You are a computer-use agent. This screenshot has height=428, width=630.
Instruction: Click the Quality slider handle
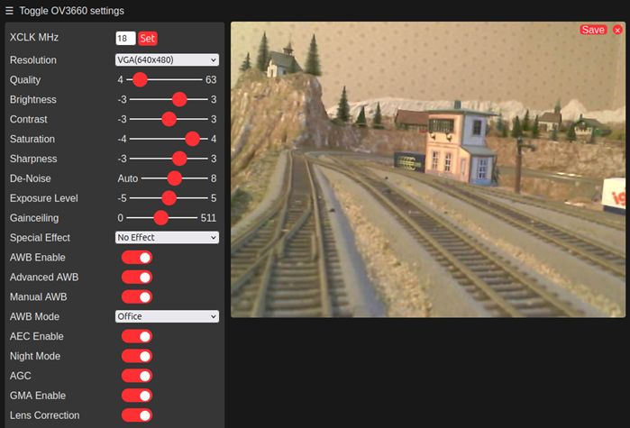pos(140,80)
